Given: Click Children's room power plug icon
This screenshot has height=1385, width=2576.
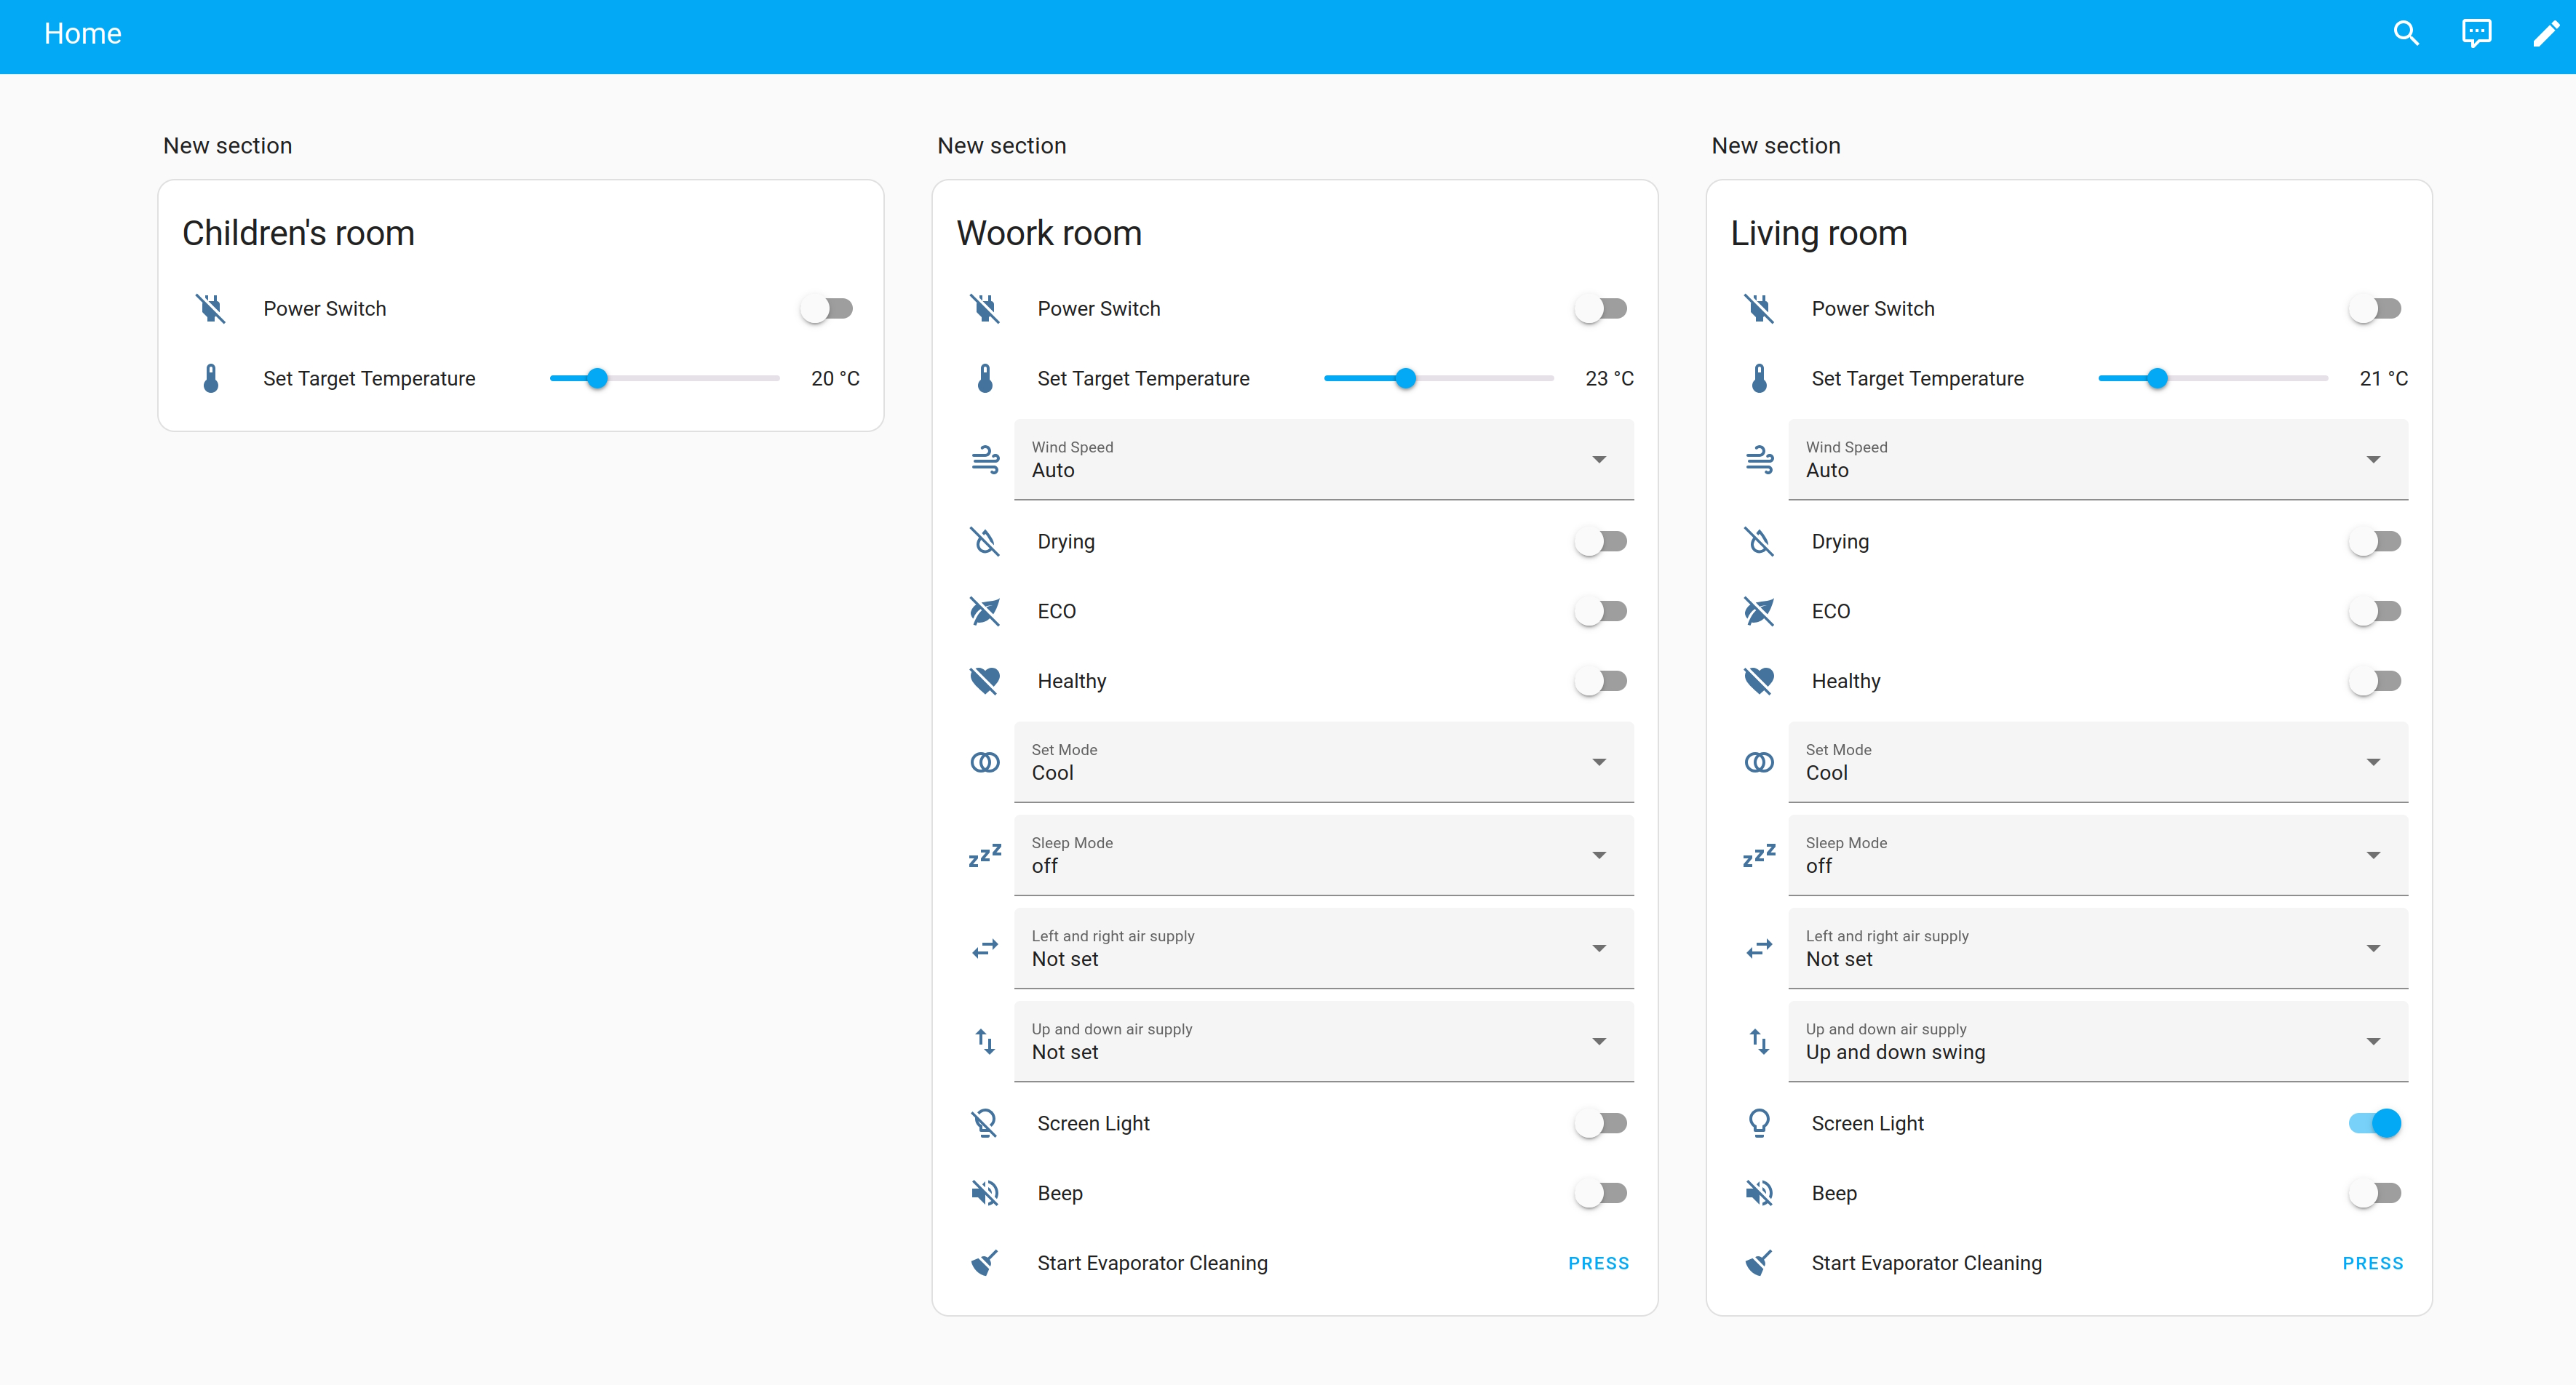Looking at the screenshot, I should click(x=211, y=308).
